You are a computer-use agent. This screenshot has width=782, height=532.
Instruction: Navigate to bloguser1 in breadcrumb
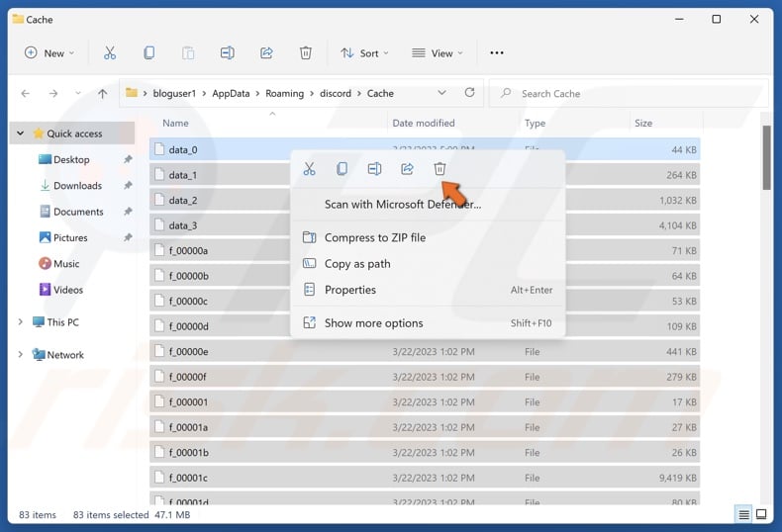pos(174,93)
